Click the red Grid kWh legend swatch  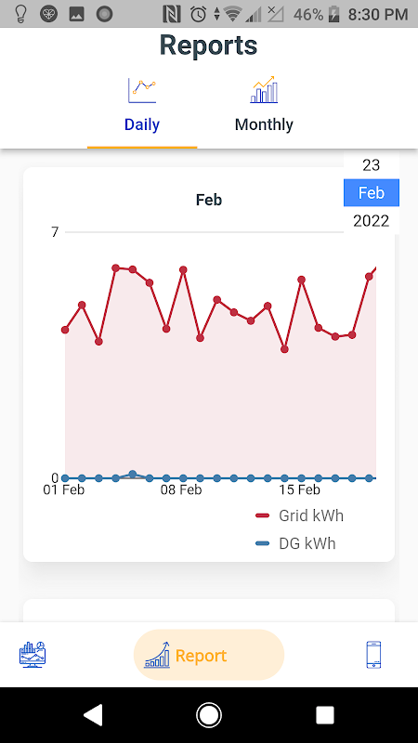click(262, 515)
